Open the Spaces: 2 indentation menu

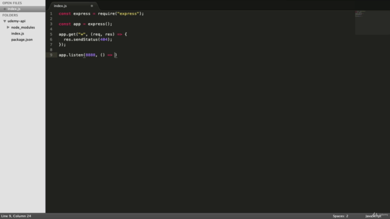[x=340, y=216]
